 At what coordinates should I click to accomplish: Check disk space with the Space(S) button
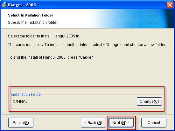click(21, 122)
